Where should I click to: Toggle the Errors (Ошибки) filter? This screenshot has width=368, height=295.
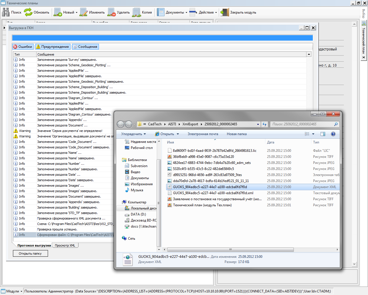point(23,47)
